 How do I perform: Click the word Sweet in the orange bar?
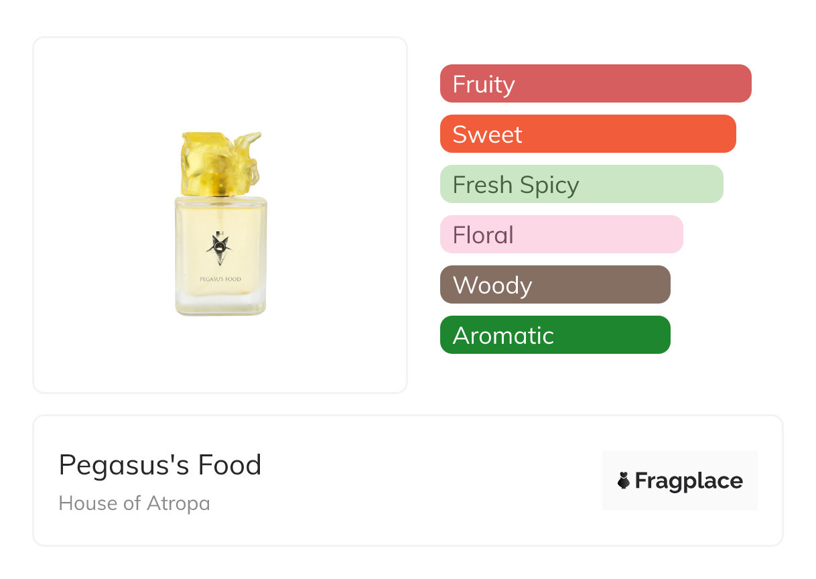pos(487,135)
